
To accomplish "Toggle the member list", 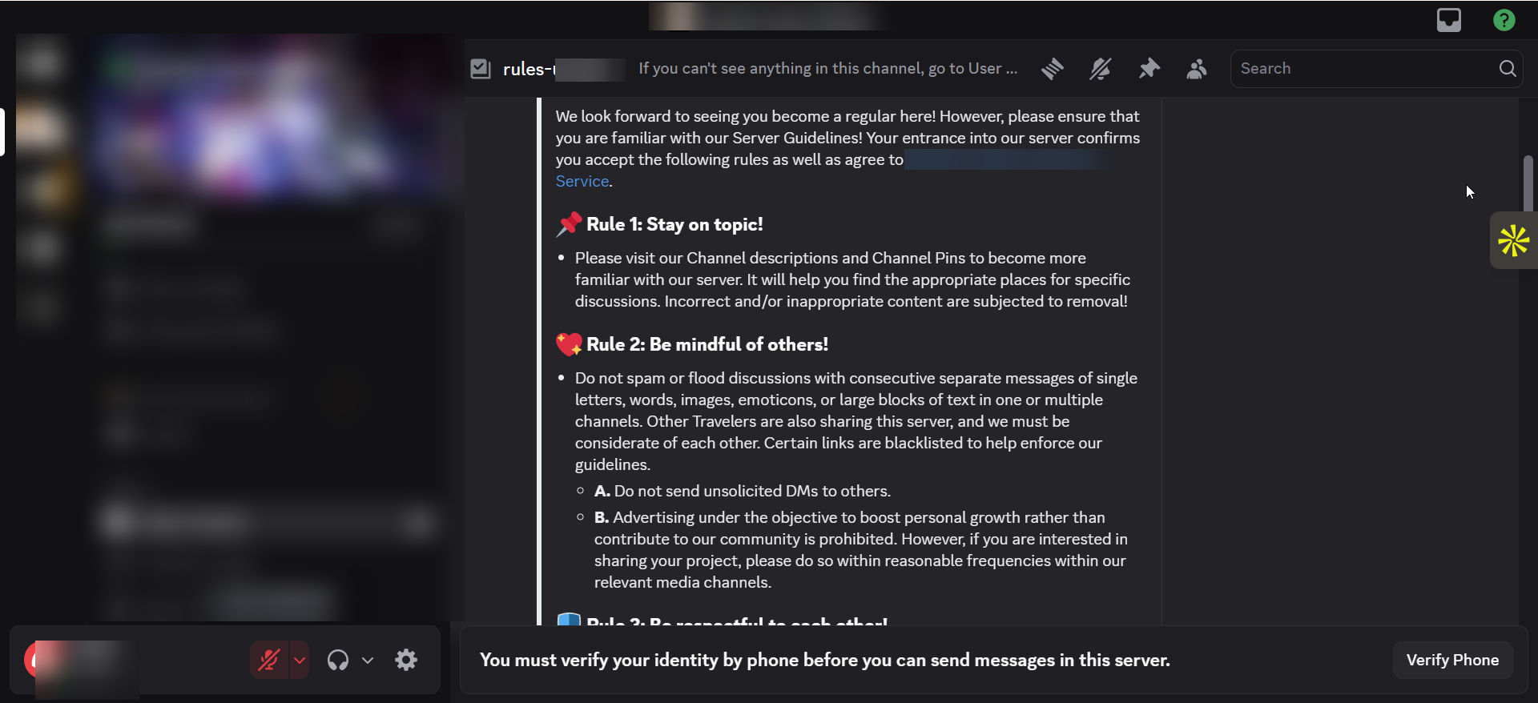I will 1197,69.
